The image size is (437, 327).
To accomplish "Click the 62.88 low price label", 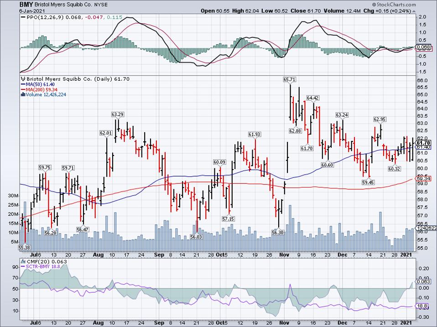I will pyautogui.click(x=296, y=130).
